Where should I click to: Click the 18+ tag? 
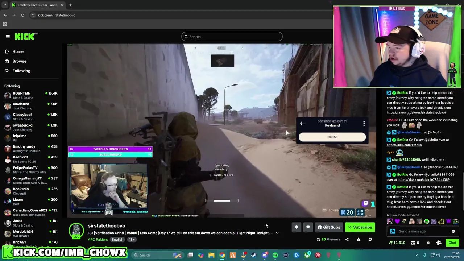[x=132, y=240]
